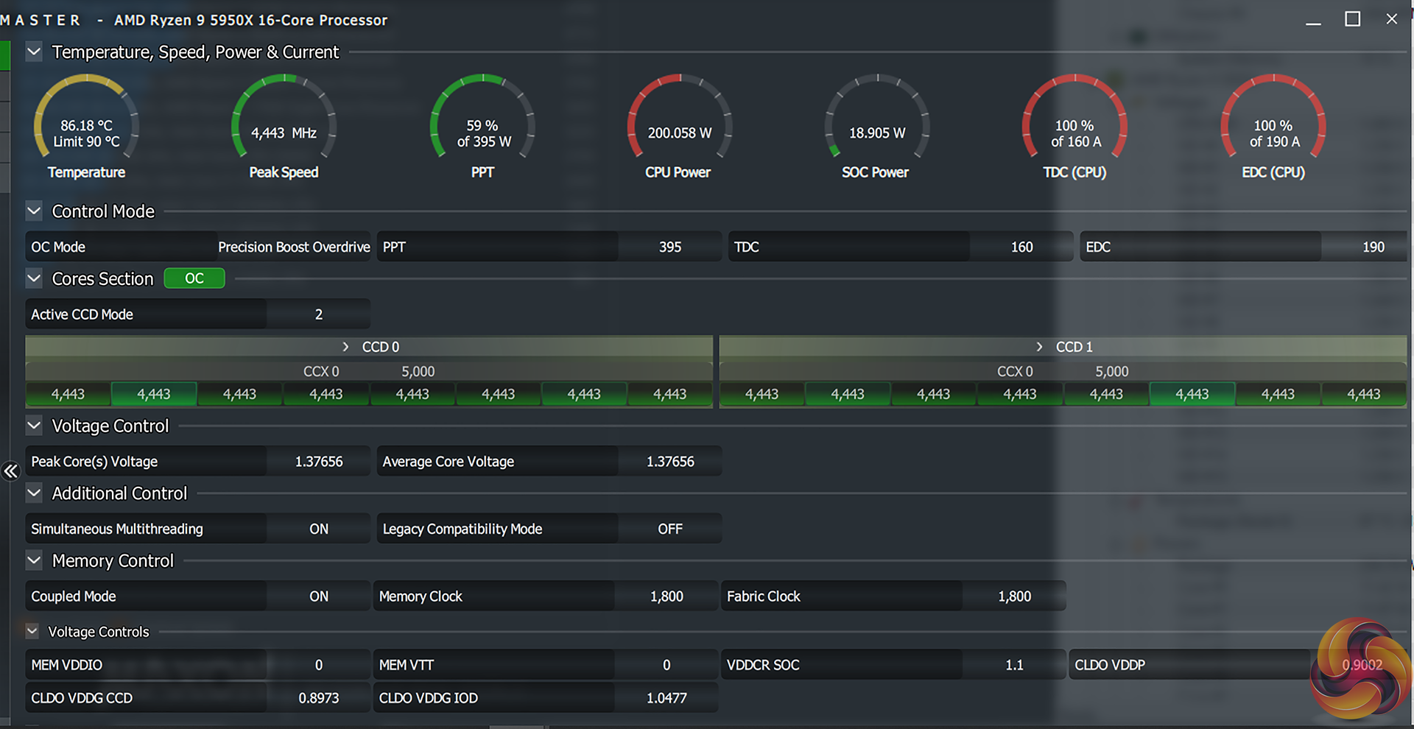Collapse the Cores Section chevron
The height and width of the screenshot is (729, 1414).
coord(34,279)
